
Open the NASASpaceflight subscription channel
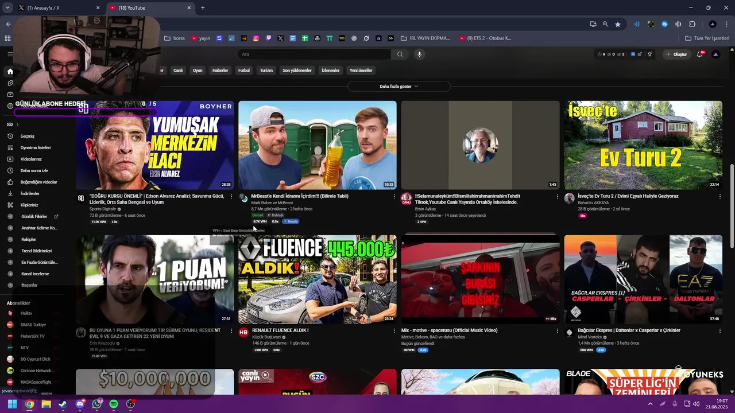[x=36, y=382]
